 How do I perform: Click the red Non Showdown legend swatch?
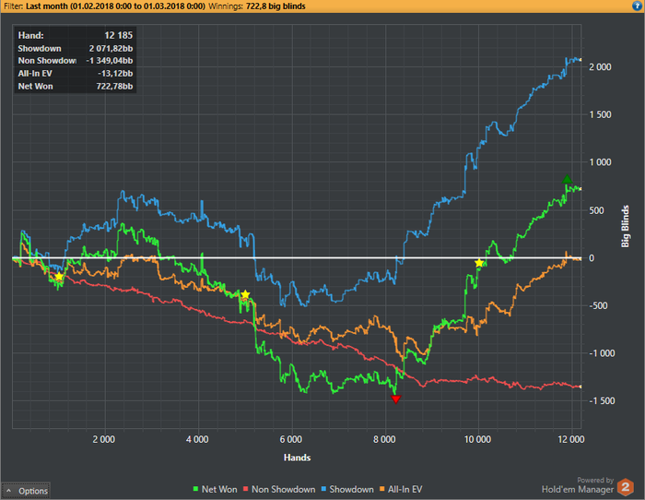point(246,489)
